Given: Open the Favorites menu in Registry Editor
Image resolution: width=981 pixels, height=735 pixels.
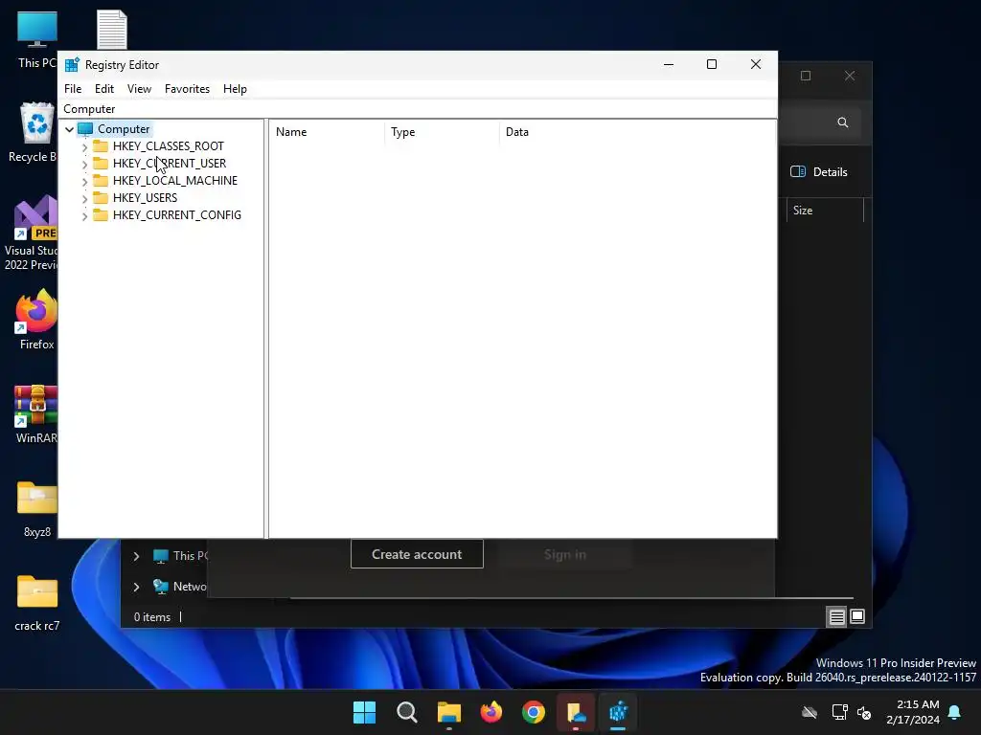Looking at the screenshot, I should pos(187,89).
